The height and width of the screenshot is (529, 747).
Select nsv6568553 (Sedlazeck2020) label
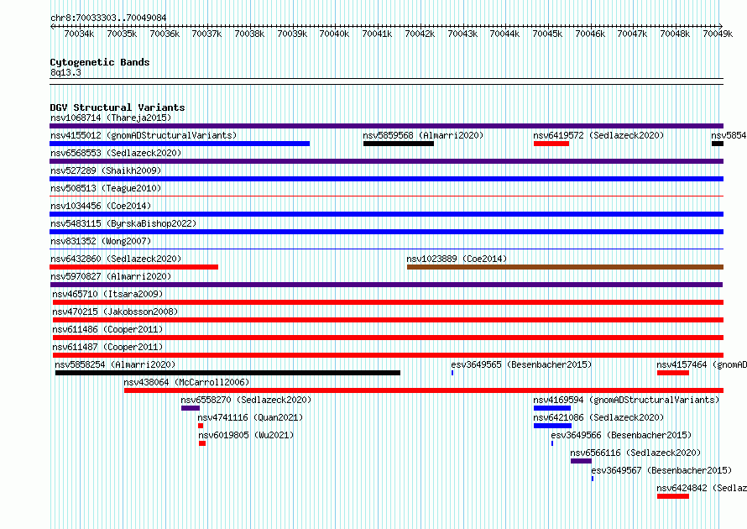[116, 153]
